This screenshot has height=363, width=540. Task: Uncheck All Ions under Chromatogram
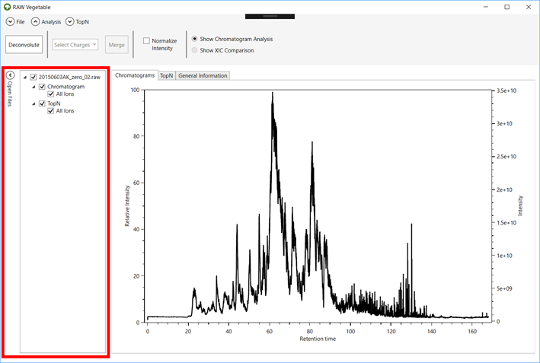pos(50,94)
